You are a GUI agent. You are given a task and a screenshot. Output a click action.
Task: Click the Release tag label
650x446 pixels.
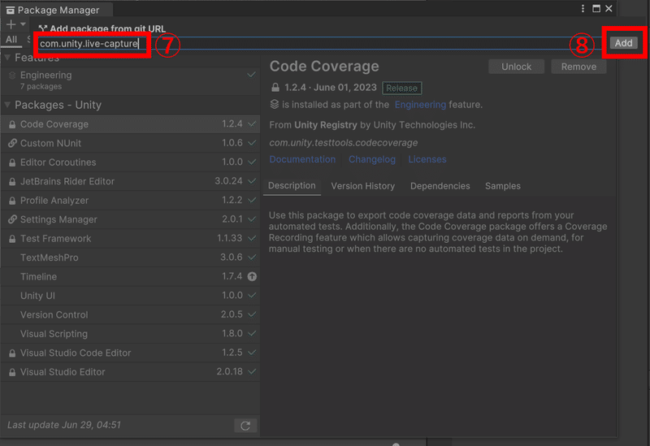[401, 88]
